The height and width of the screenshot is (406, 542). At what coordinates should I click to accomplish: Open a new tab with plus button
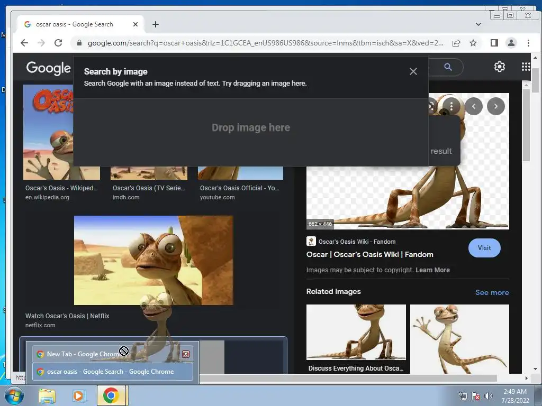156,24
